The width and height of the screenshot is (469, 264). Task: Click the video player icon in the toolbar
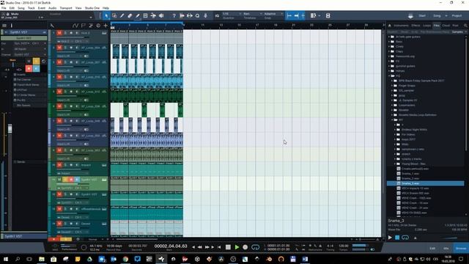[x=328, y=15]
